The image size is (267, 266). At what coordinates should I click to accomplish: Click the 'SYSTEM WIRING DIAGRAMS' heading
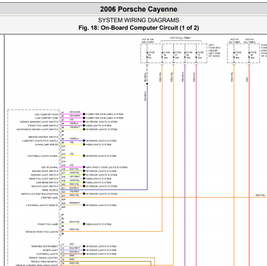click(x=138, y=20)
